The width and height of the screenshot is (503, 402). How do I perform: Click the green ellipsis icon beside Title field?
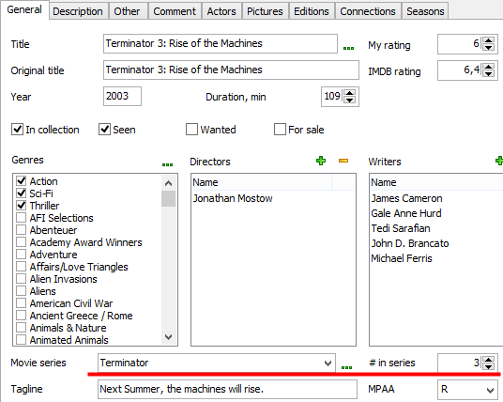[x=348, y=48]
